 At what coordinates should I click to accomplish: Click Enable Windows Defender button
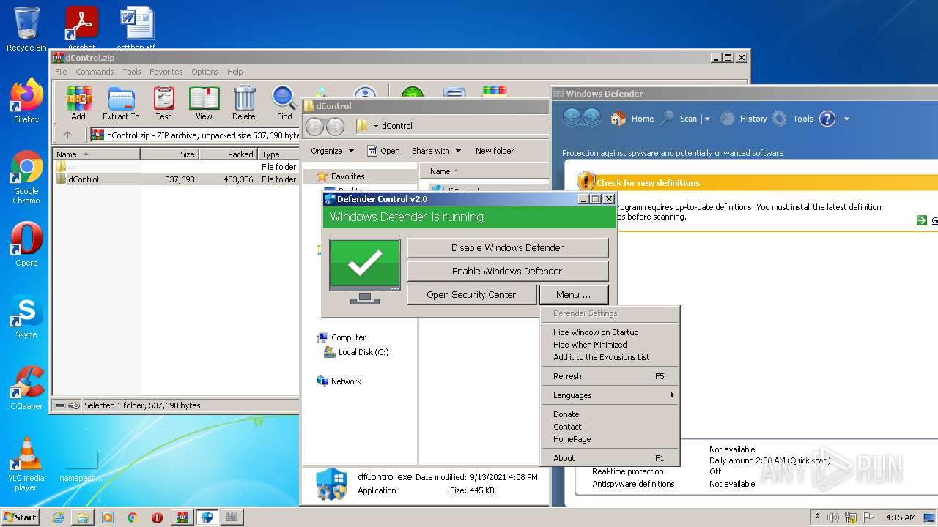pyautogui.click(x=507, y=271)
